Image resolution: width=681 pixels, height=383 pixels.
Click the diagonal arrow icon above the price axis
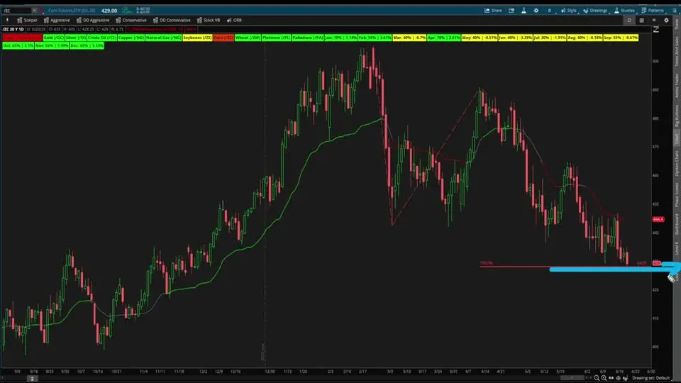655,30
